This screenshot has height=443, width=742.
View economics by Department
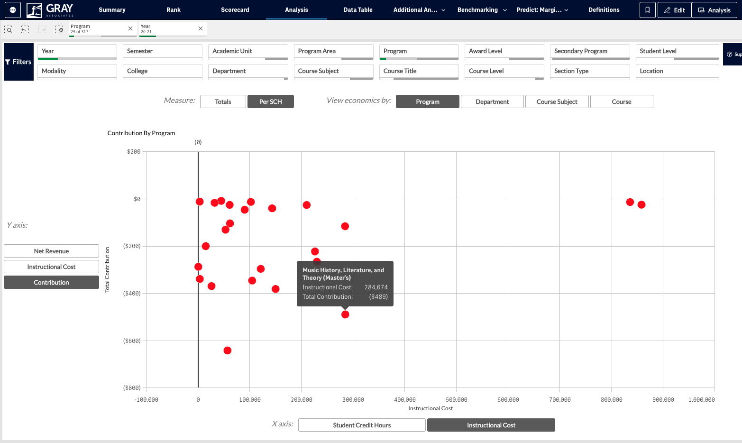click(x=492, y=102)
